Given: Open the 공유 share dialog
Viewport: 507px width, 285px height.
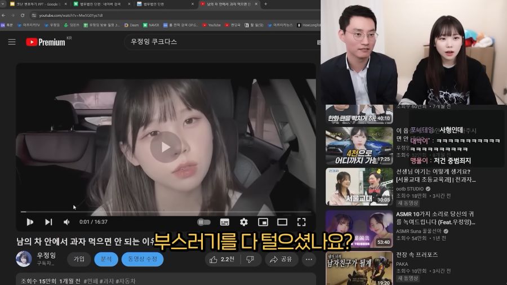Looking at the screenshot, I should 281,260.
